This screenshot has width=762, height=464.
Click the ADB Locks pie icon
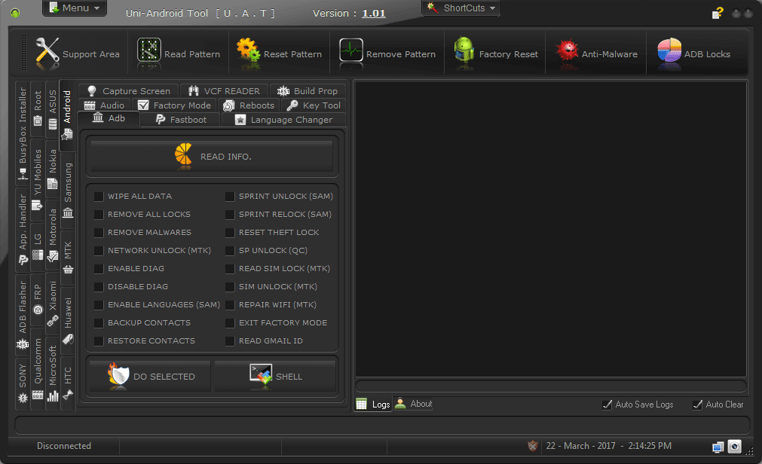669,50
